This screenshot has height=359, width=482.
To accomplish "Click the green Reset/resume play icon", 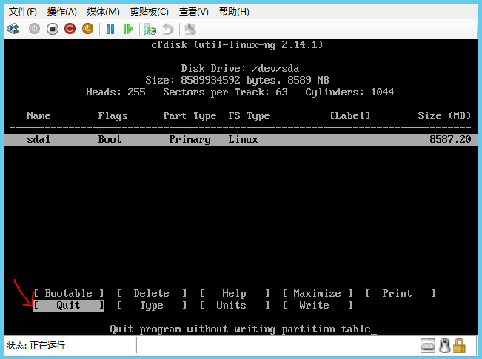I will pyautogui.click(x=128, y=29).
